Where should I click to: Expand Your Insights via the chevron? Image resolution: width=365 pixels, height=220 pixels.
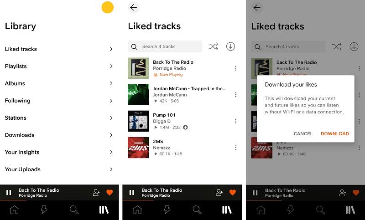point(111,152)
